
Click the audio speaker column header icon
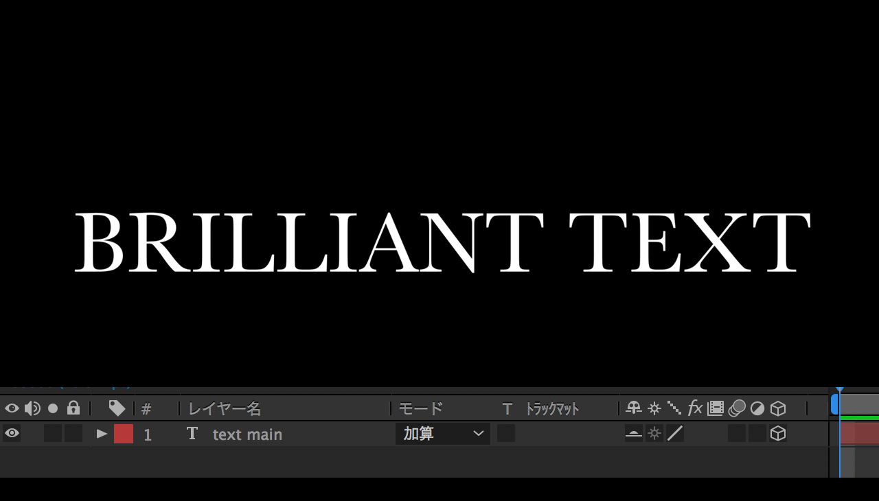pos(32,409)
